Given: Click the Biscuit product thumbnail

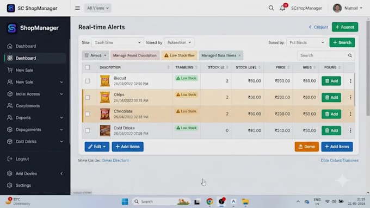Looking at the screenshot, I should click(105, 81).
